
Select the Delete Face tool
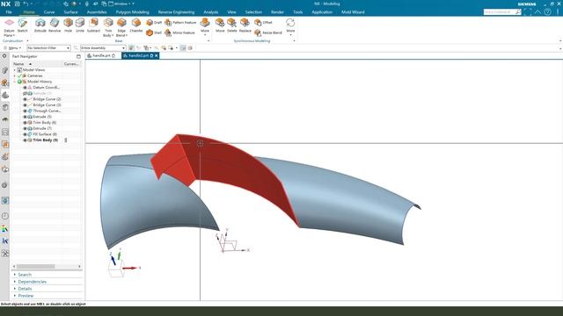tap(232, 25)
